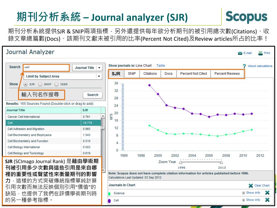Viewport: 277px width, 208px height.
Task: Click the 1.543 SJR value
Action: (87, 135)
